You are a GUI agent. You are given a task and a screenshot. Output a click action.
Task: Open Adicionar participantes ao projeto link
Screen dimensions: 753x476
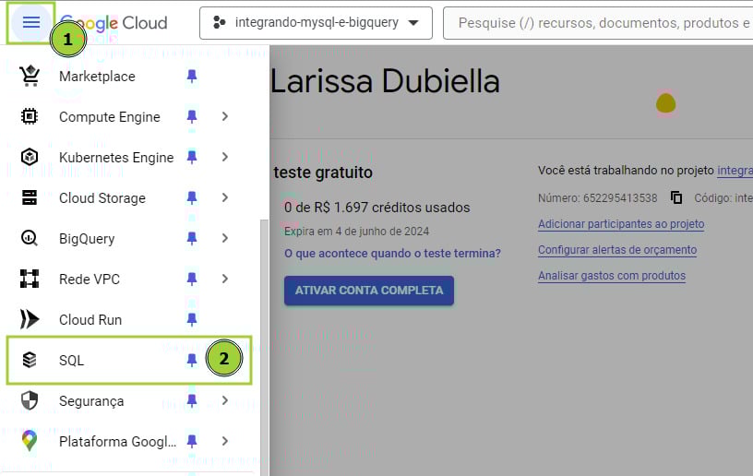(621, 224)
